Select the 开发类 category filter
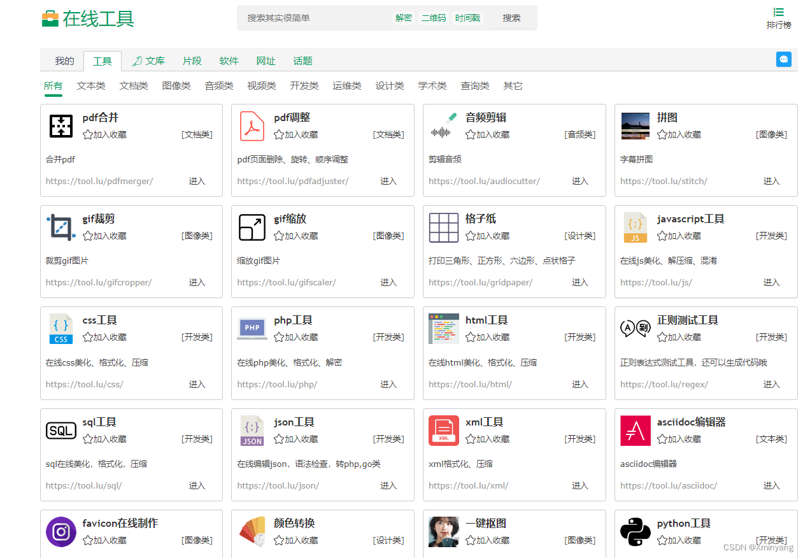 304,85
